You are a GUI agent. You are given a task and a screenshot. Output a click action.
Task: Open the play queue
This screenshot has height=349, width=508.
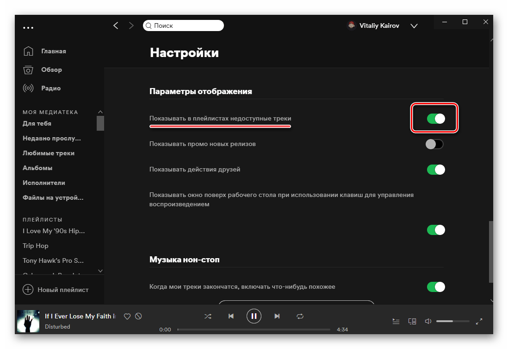pyautogui.click(x=396, y=321)
